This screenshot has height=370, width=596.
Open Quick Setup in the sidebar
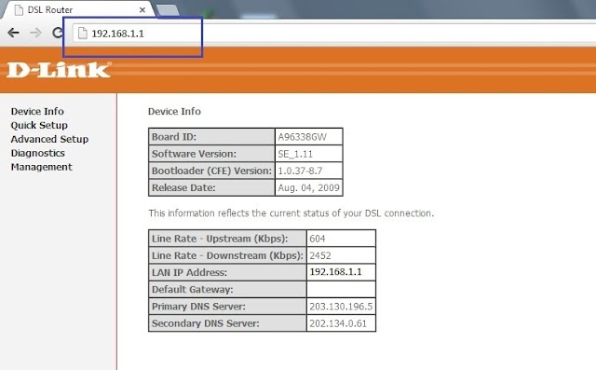39,126
